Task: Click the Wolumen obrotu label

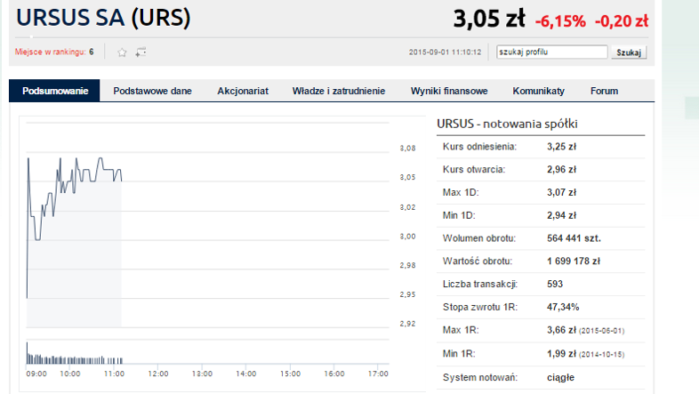Action: coord(478,238)
